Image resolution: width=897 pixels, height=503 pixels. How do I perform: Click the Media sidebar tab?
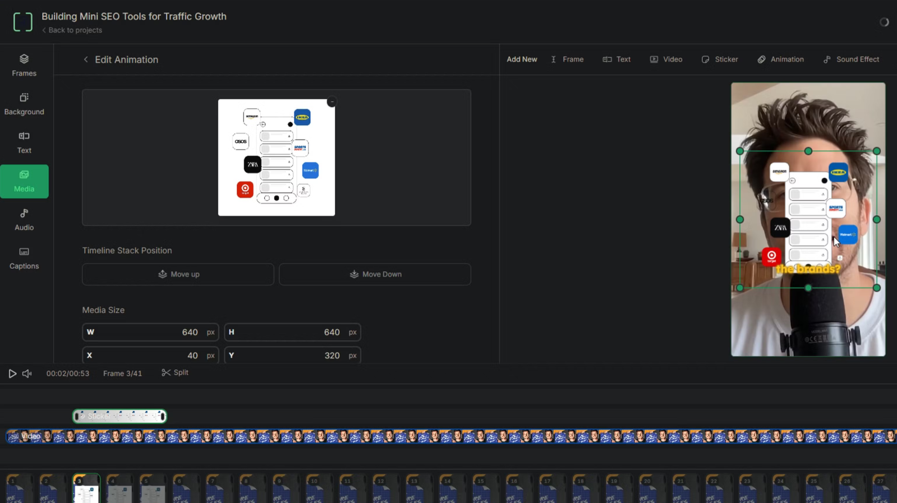click(x=24, y=181)
